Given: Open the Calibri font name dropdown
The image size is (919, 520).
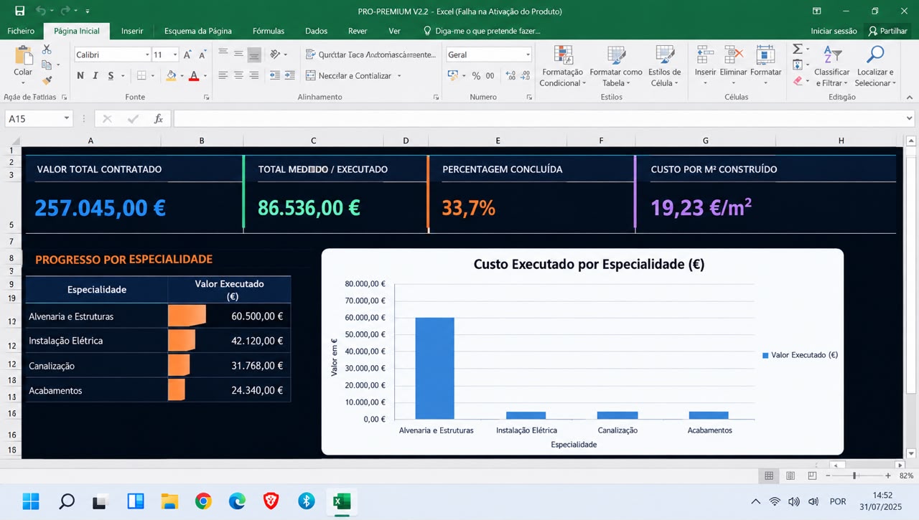Looking at the screenshot, I should pyautogui.click(x=146, y=55).
